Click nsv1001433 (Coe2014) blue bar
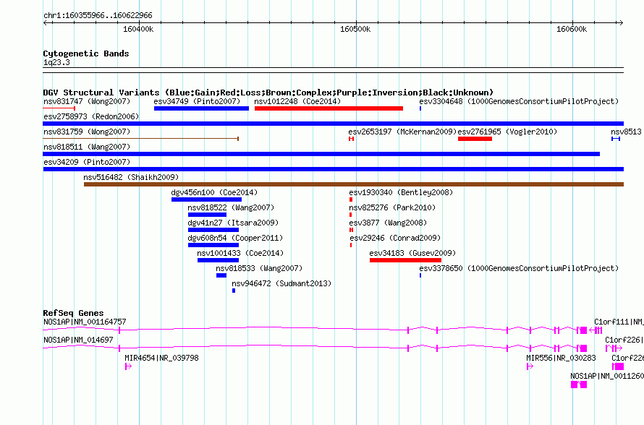 (218, 260)
